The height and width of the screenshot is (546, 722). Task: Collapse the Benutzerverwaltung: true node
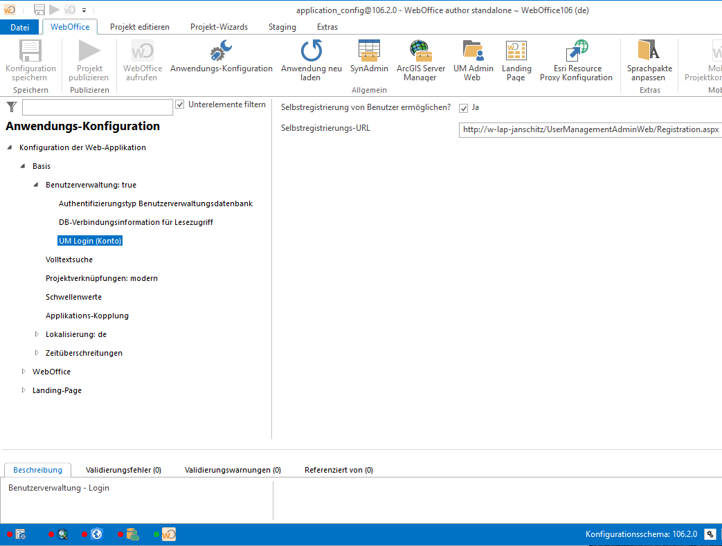coord(35,185)
